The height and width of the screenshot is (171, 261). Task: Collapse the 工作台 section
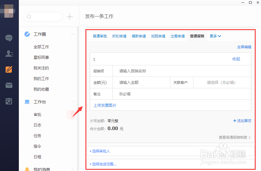coord(73,102)
